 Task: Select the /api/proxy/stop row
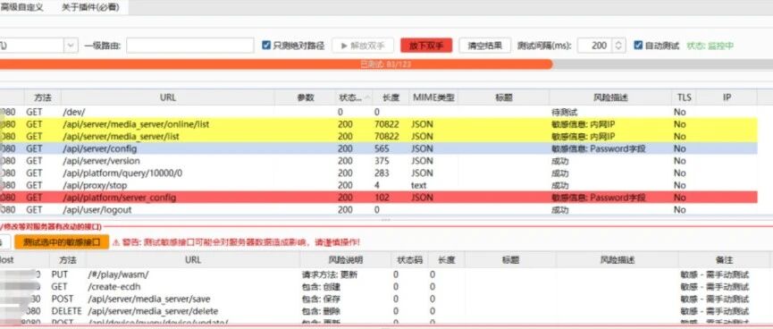(379, 185)
